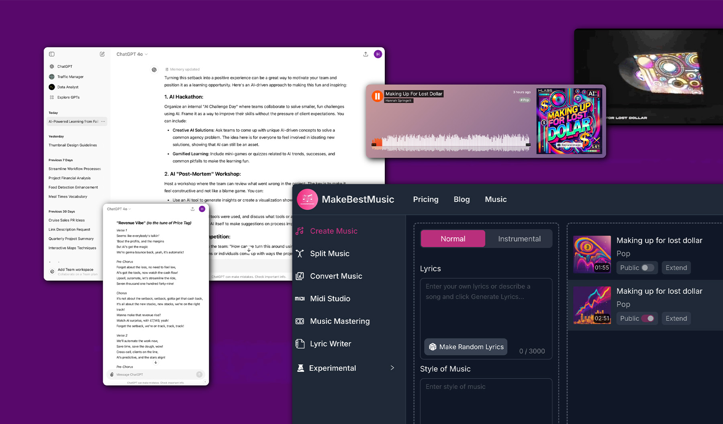The height and width of the screenshot is (424, 723).
Task: Click the share icon in the ChatGPT header
Action: click(365, 53)
